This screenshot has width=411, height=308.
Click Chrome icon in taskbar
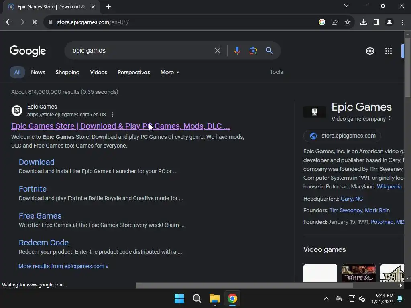click(x=232, y=298)
